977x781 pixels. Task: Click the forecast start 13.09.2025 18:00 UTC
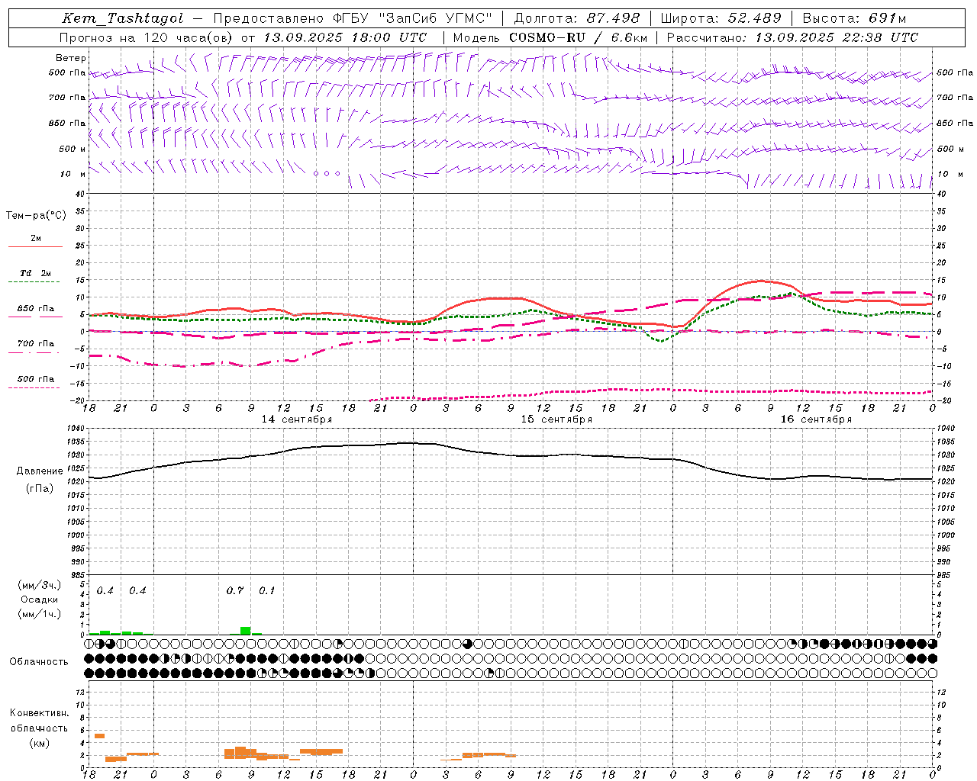click(x=345, y=37)
